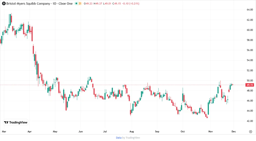Click the Mar label on time axis
Screen dimensions: 256x141
pos(4,131)
